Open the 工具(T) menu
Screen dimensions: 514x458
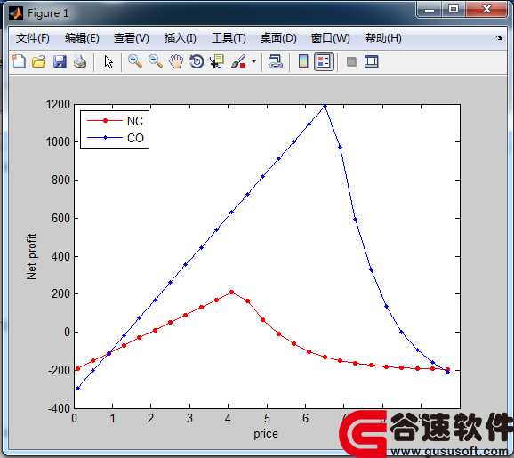point(229,38)
